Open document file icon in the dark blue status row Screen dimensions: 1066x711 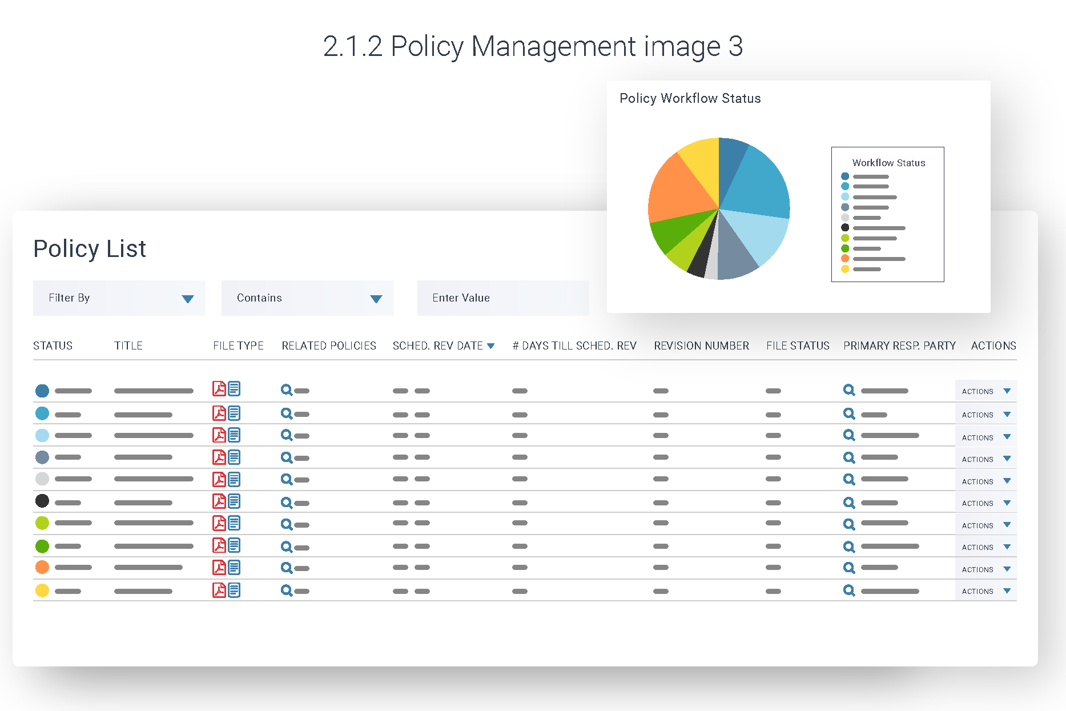234,389
